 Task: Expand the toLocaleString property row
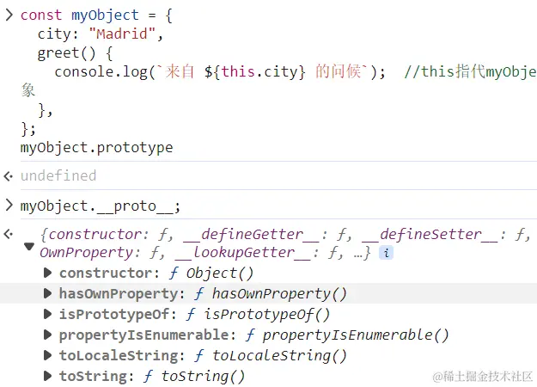click(47, 355)
